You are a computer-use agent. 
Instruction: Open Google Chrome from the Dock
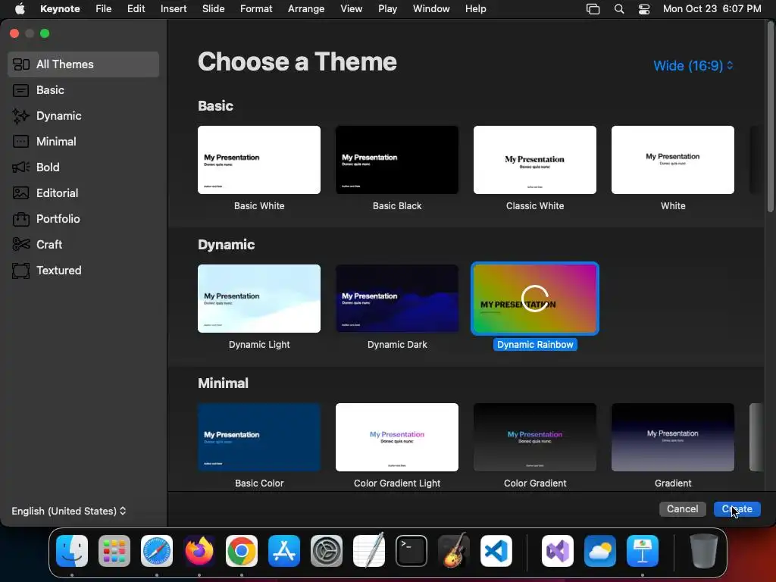coord(242,551)
